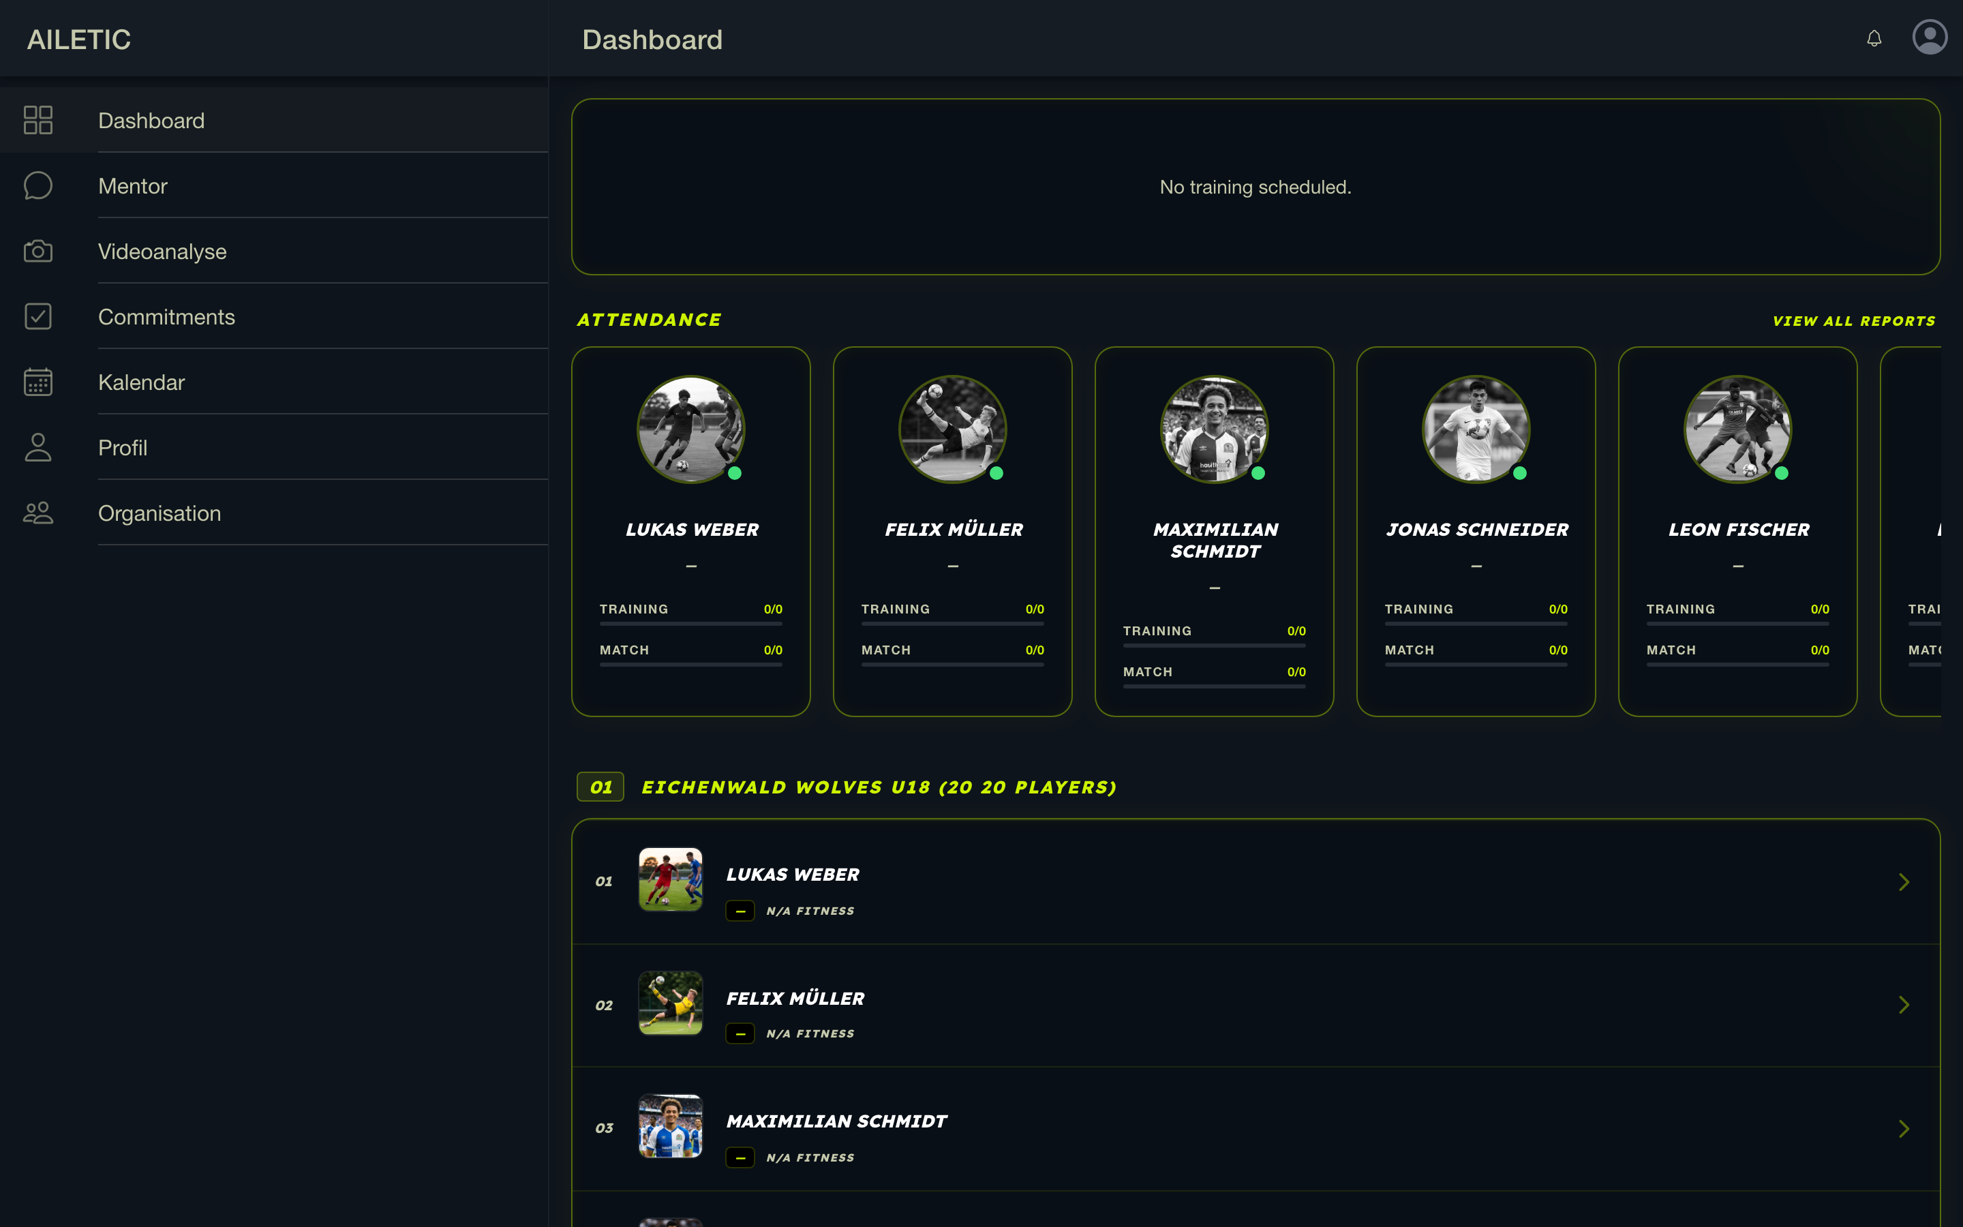Open the user account avatar icon
Screen dimensions: 1963x1227
tap(1930, 37)
